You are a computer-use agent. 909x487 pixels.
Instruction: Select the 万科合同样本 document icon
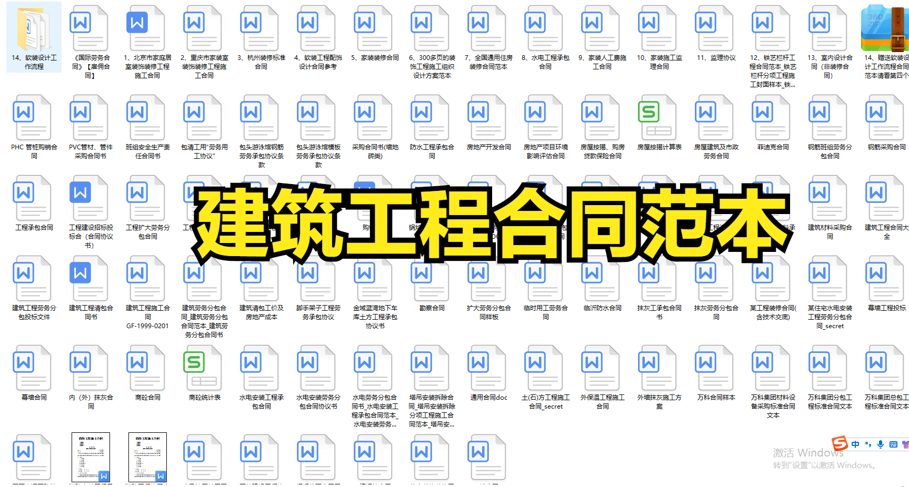714,368
